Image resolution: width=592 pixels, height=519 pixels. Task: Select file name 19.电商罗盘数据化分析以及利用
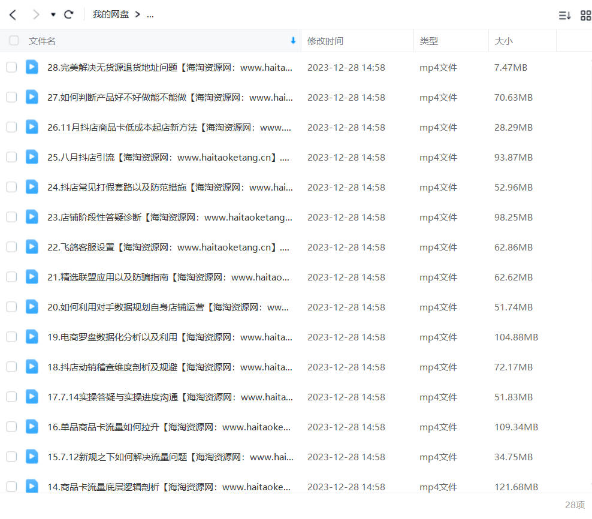(170, 337)
